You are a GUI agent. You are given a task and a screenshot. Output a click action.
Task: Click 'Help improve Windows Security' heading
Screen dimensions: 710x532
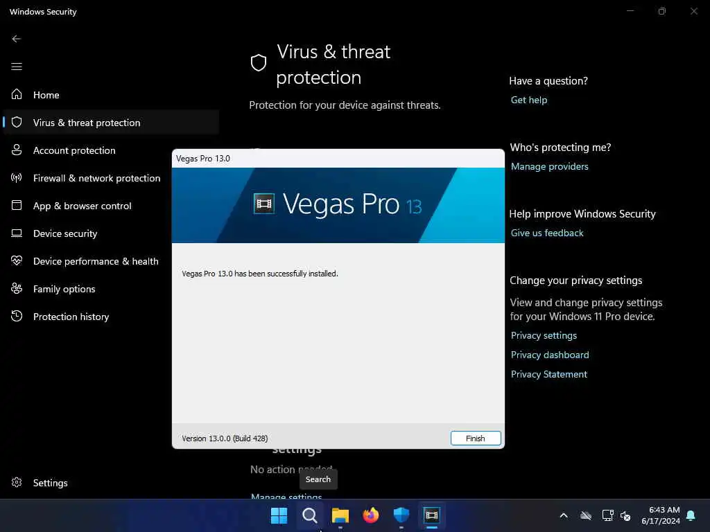582,214
